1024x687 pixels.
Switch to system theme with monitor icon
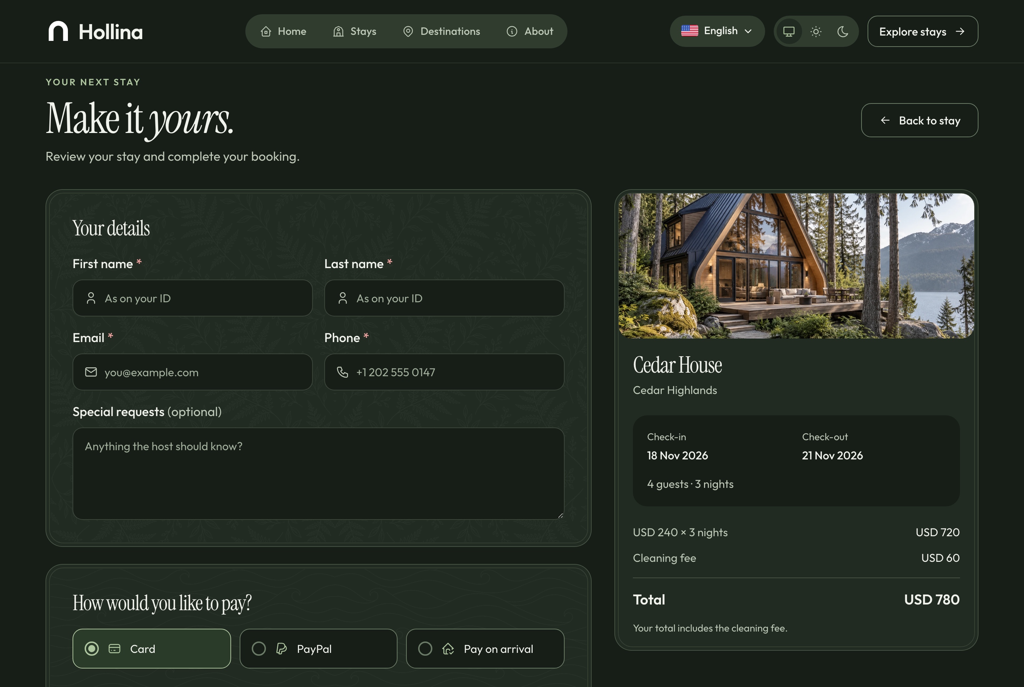tap(789, 32)
